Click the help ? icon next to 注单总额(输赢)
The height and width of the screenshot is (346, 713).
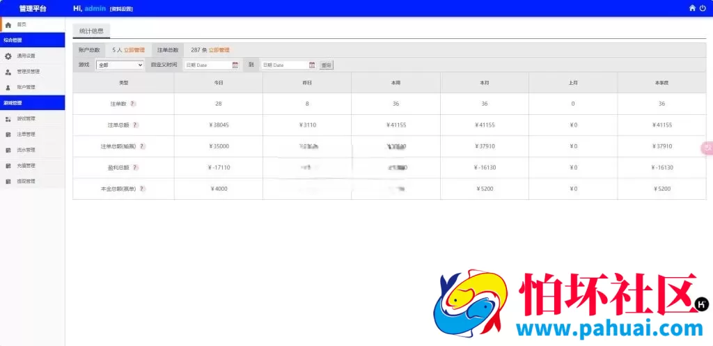click(x=142, y=146)
